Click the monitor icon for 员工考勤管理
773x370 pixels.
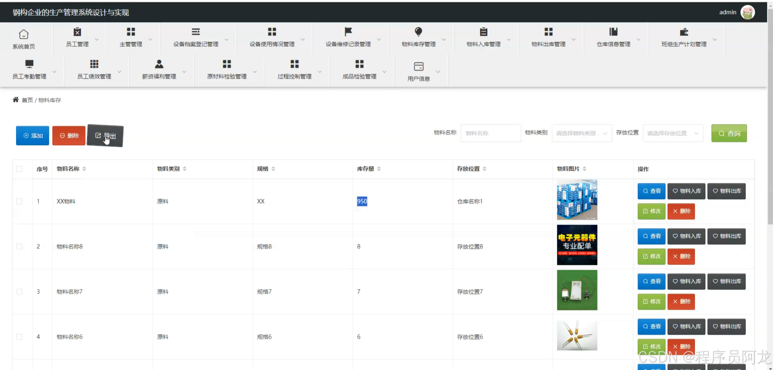pos(29,64)
